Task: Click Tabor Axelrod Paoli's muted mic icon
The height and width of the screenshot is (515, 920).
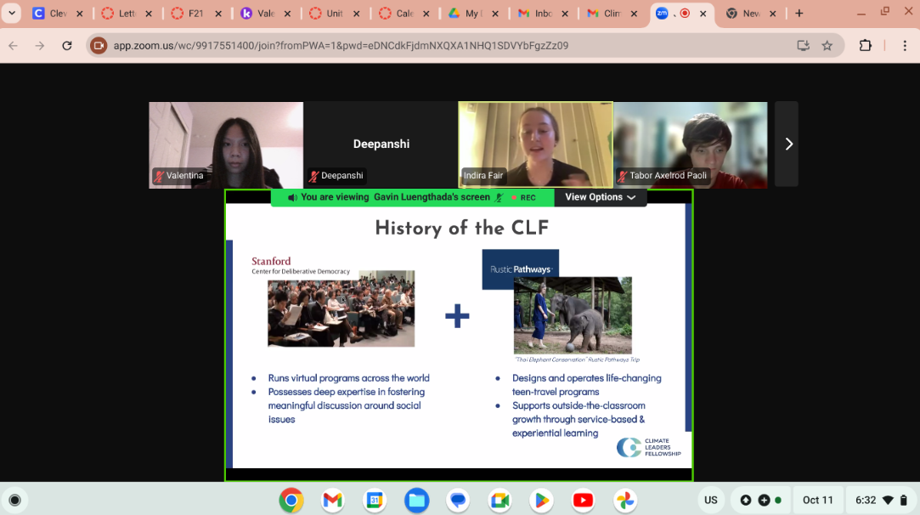Action: click(x=623, y=176)
